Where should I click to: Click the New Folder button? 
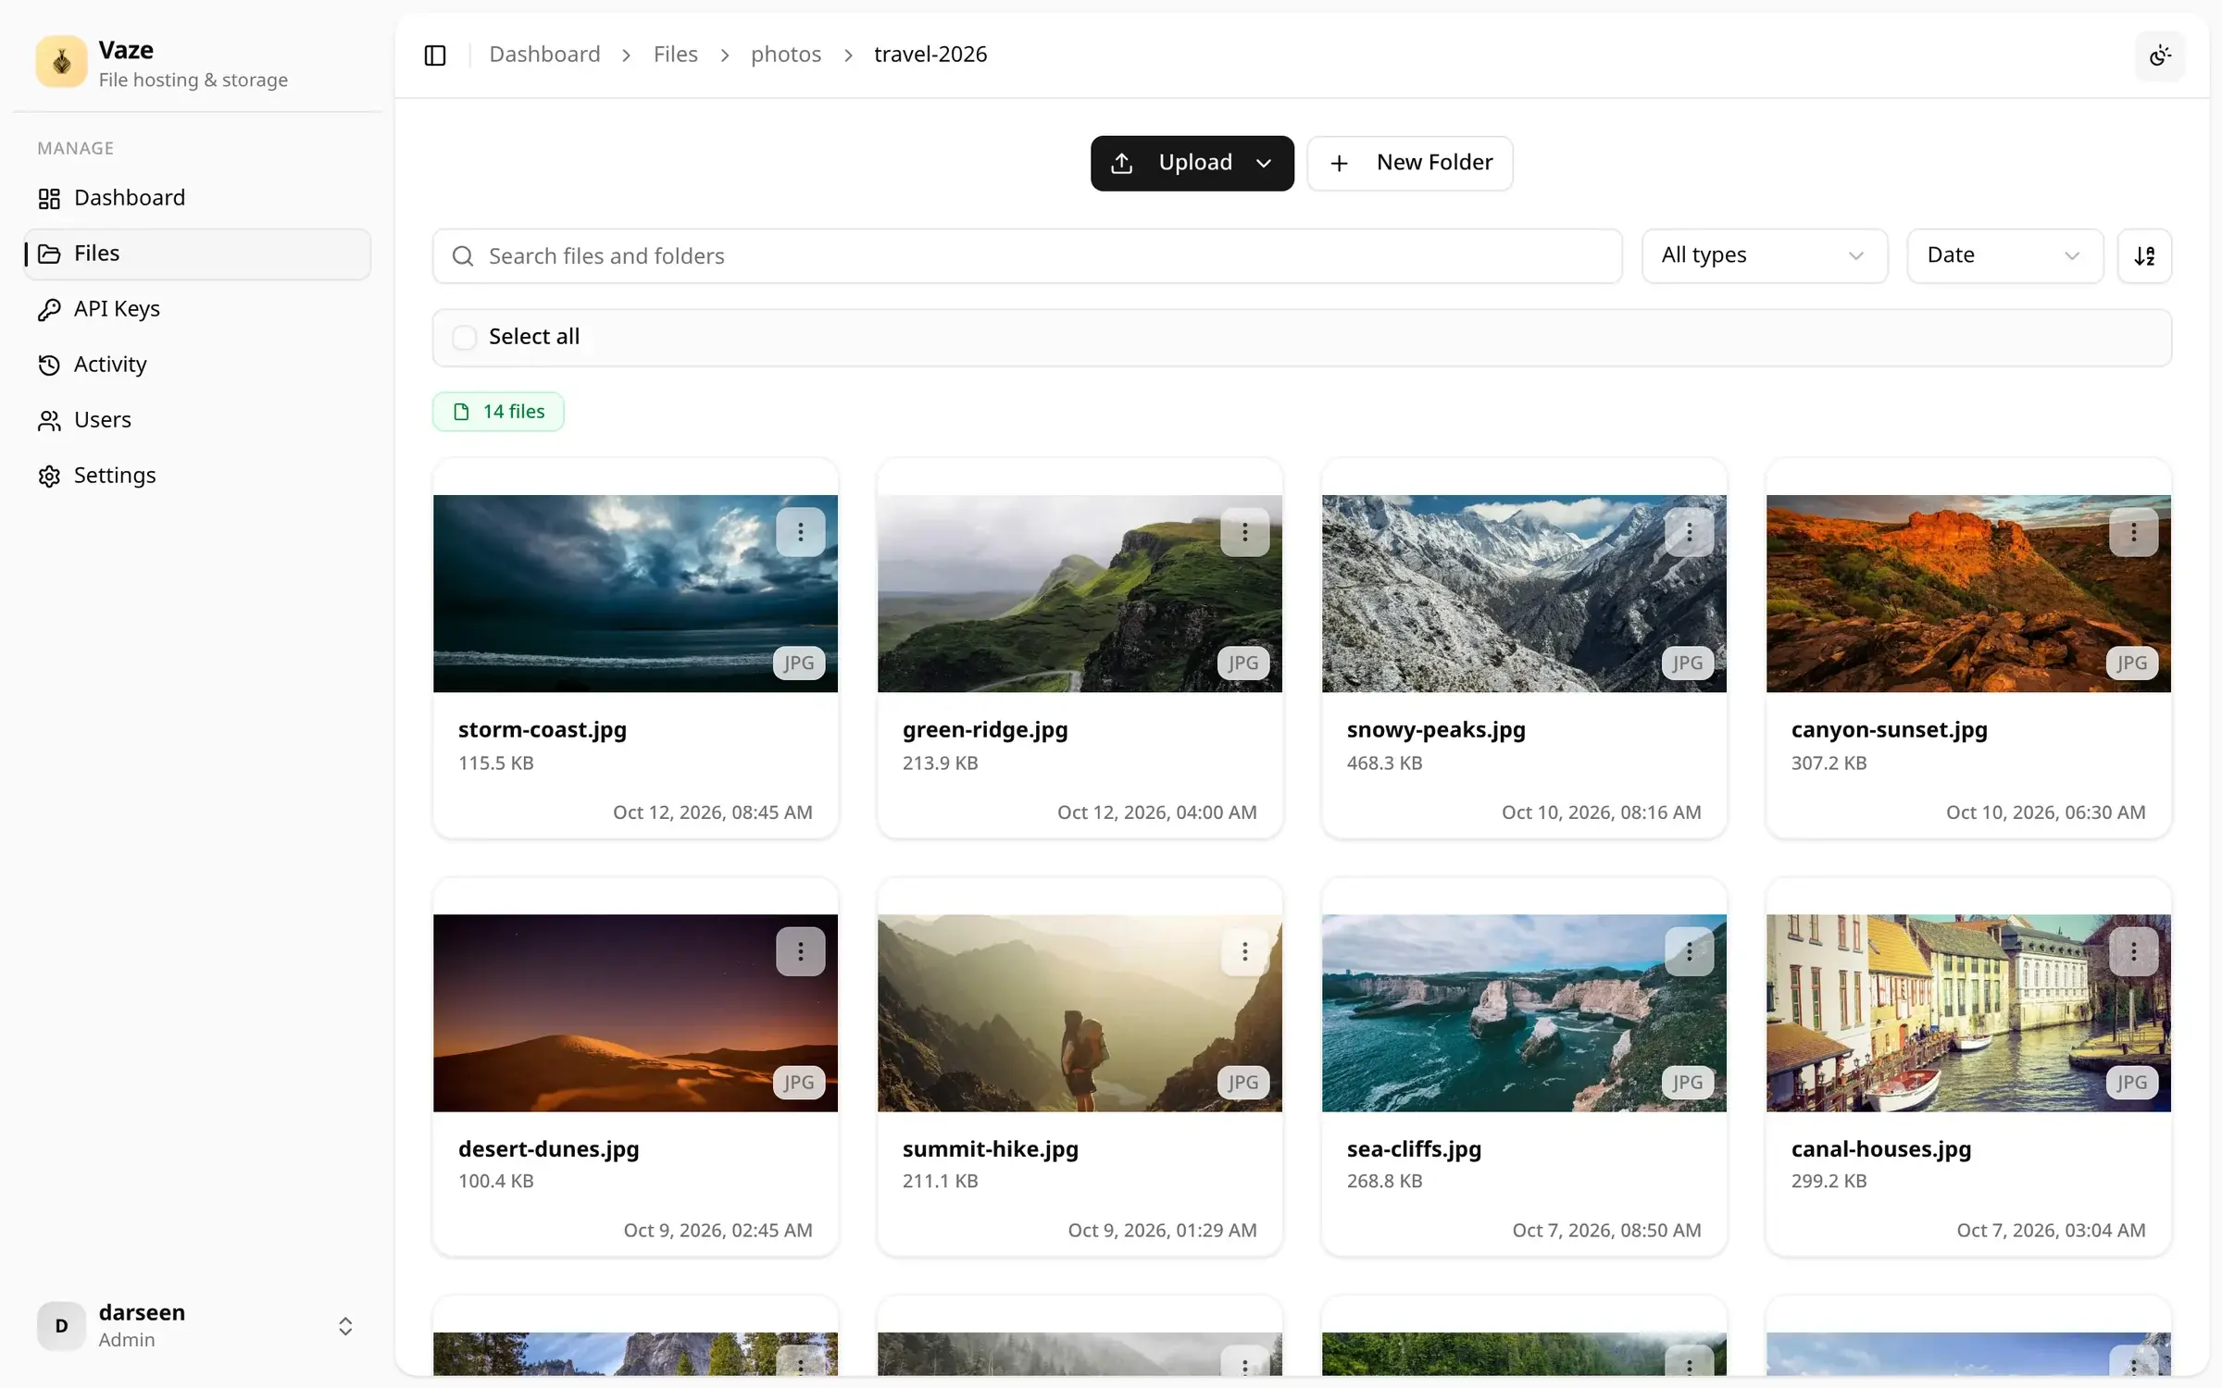(1410, 164)
